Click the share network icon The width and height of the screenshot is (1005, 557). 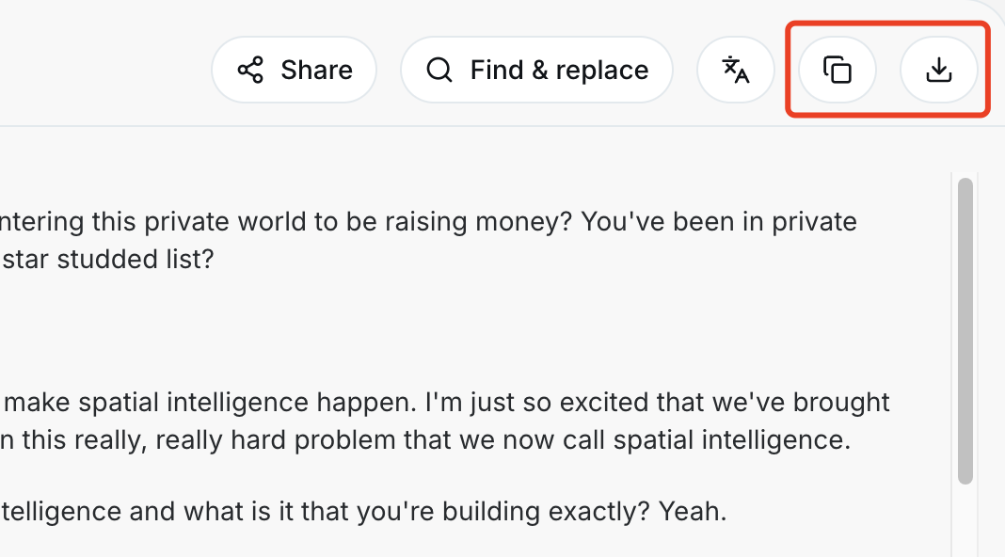pos(250,70)
